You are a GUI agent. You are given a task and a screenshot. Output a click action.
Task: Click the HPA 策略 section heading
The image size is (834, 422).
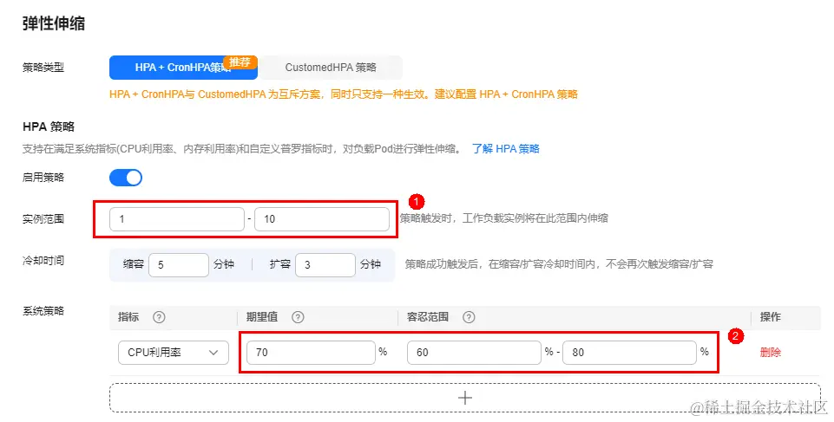tap(49, 127)
